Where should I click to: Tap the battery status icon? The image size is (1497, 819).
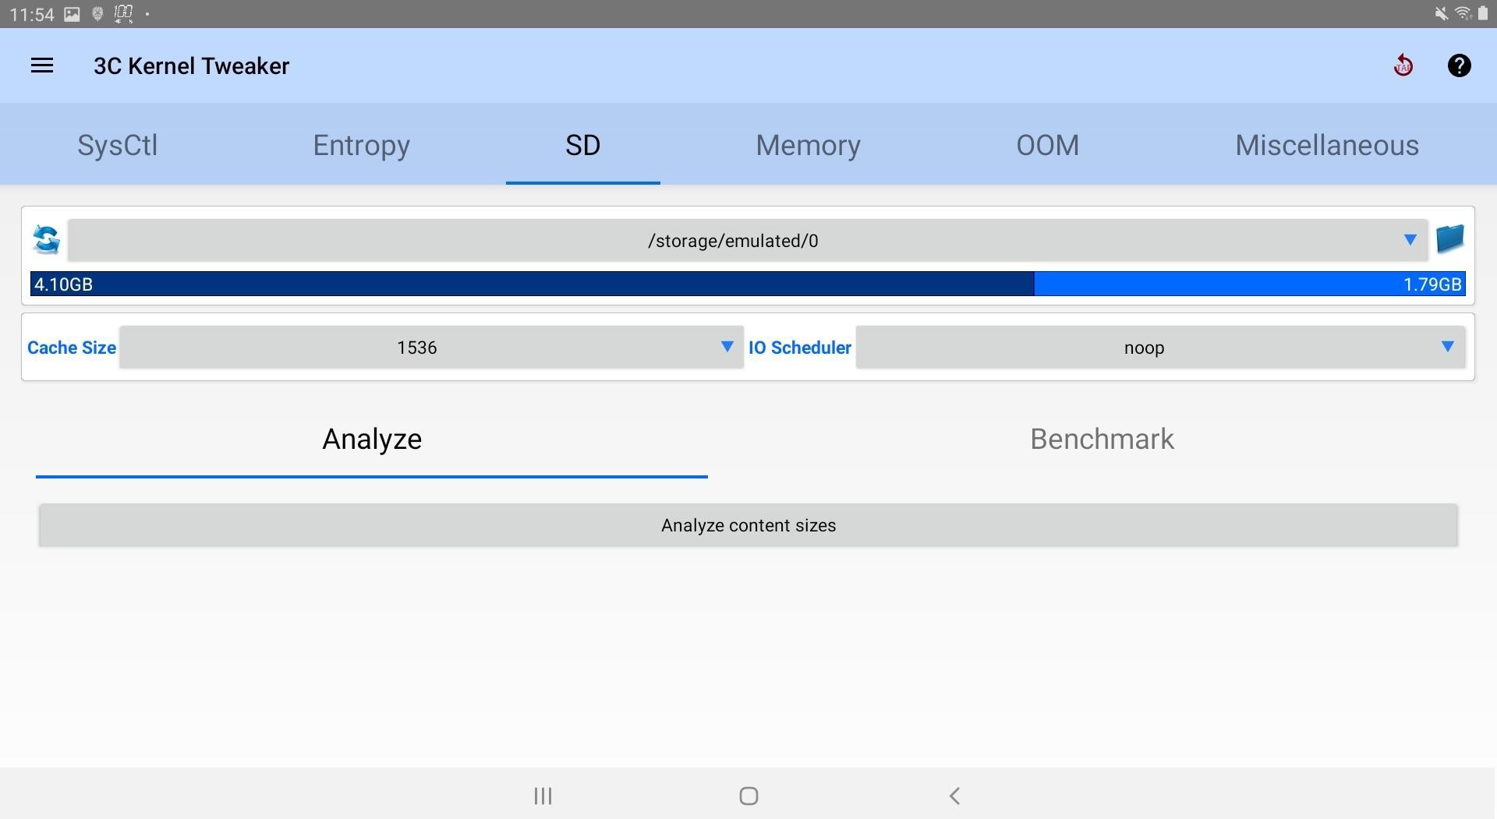point(1482,14)
